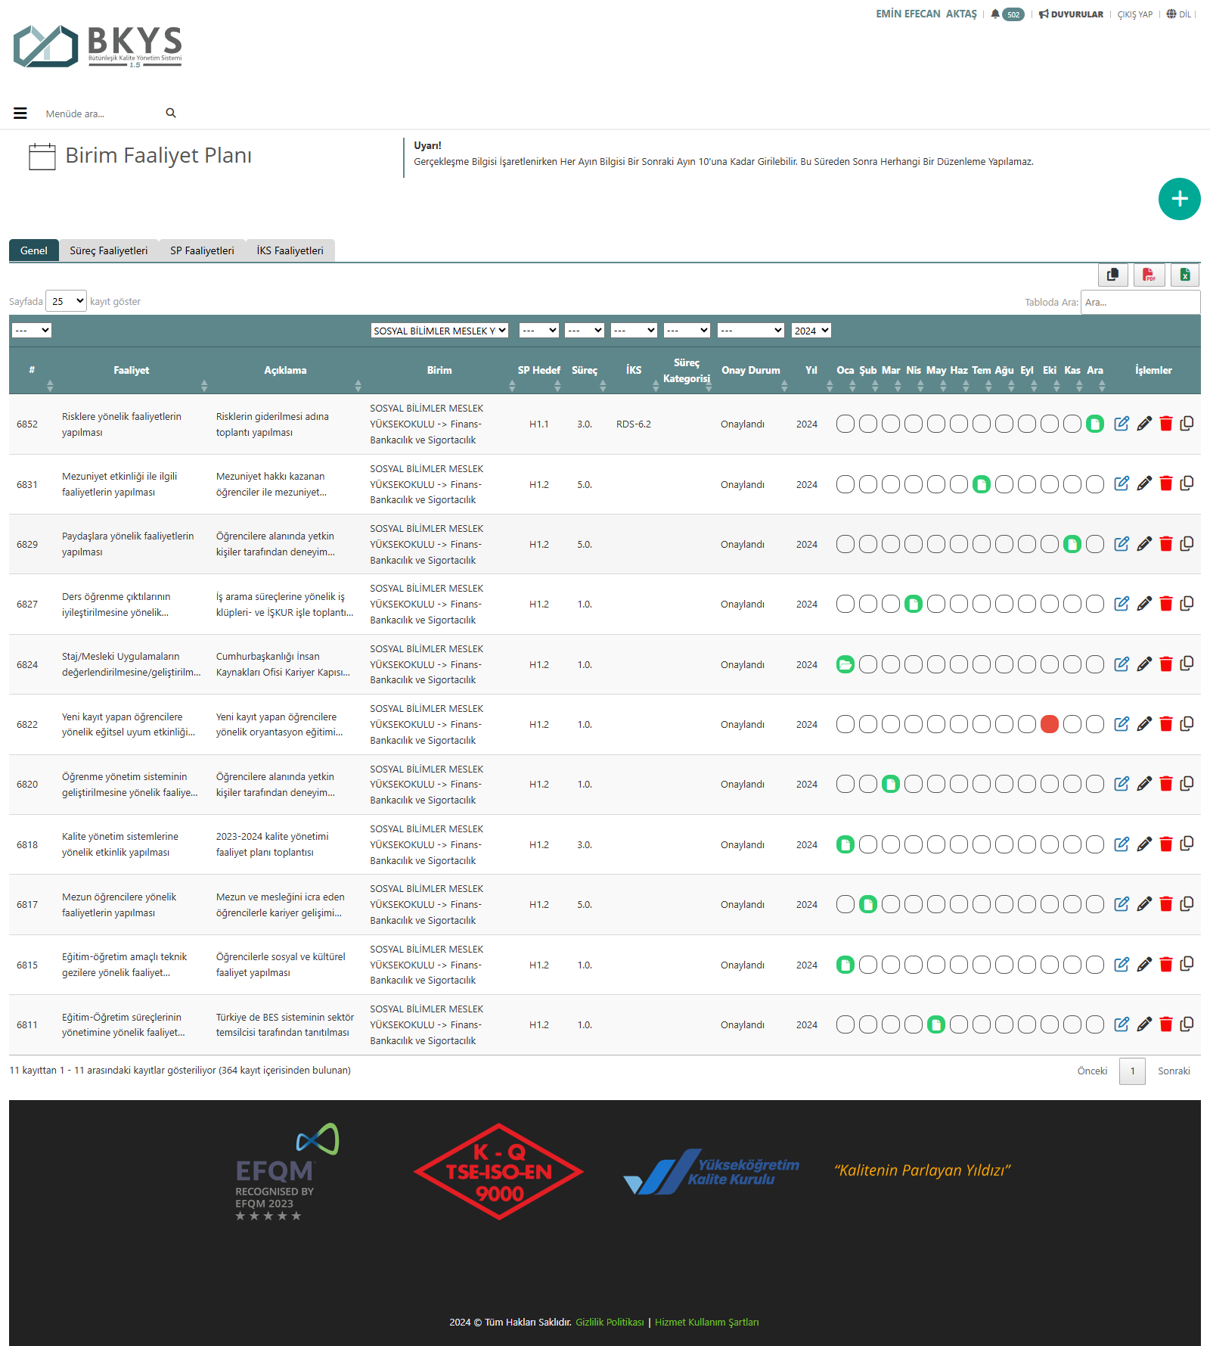Open the SOSYAL BİLİMLER MESLEK unit filter dropdown
Screen dimensions: 1210x1346
439,331
